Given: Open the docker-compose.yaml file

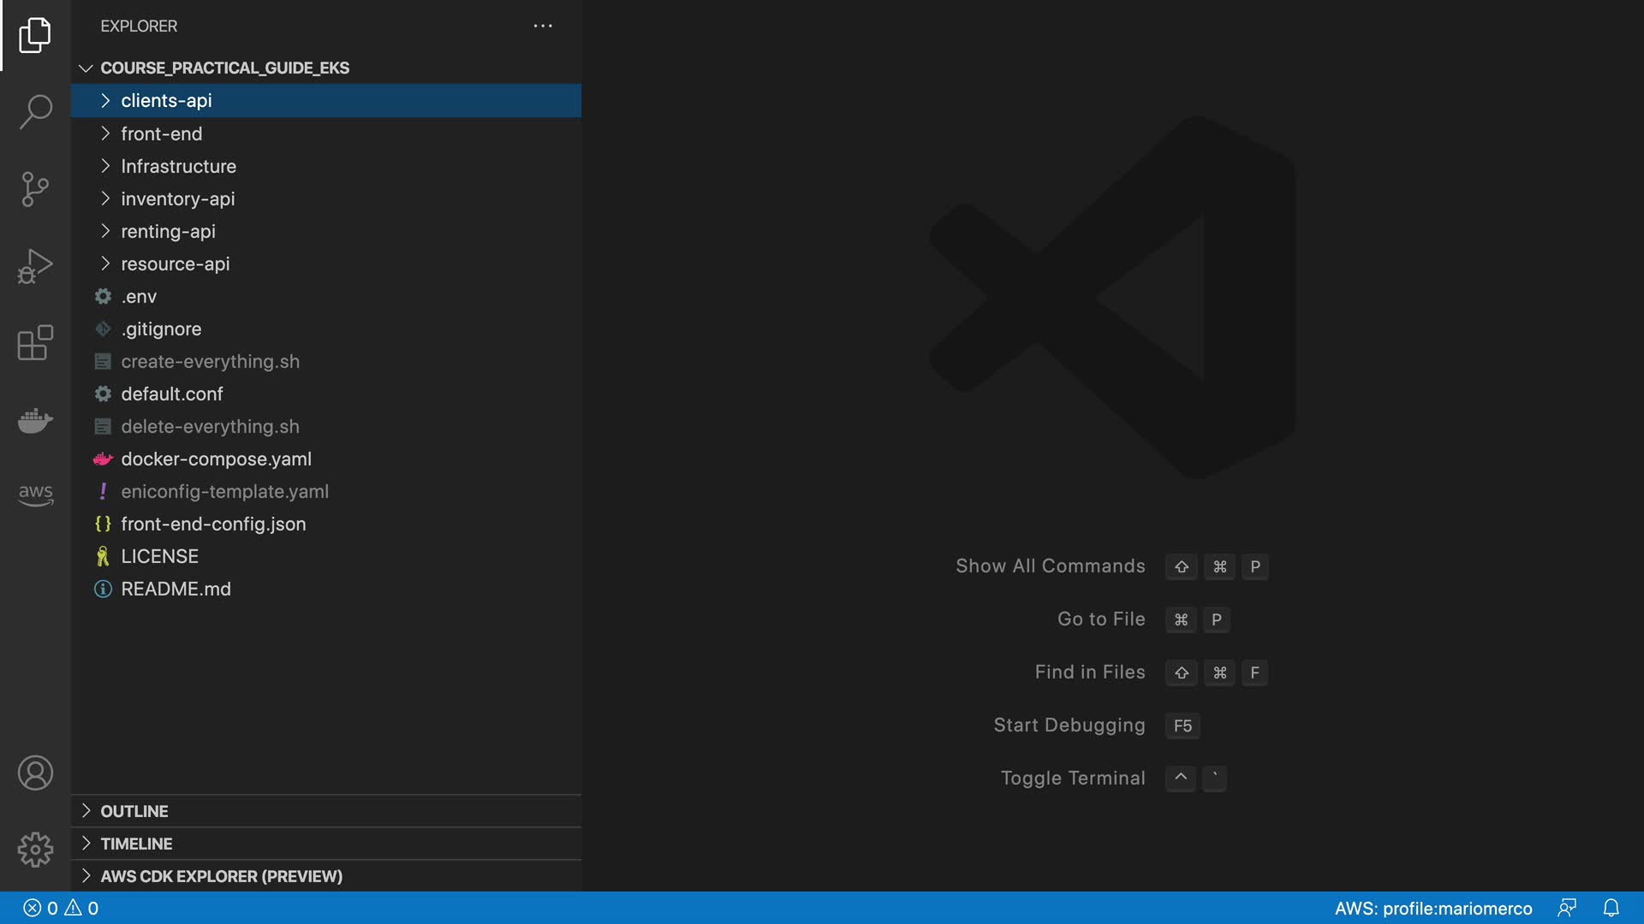Looking at the screenshot, I should [x=216, y=459].
